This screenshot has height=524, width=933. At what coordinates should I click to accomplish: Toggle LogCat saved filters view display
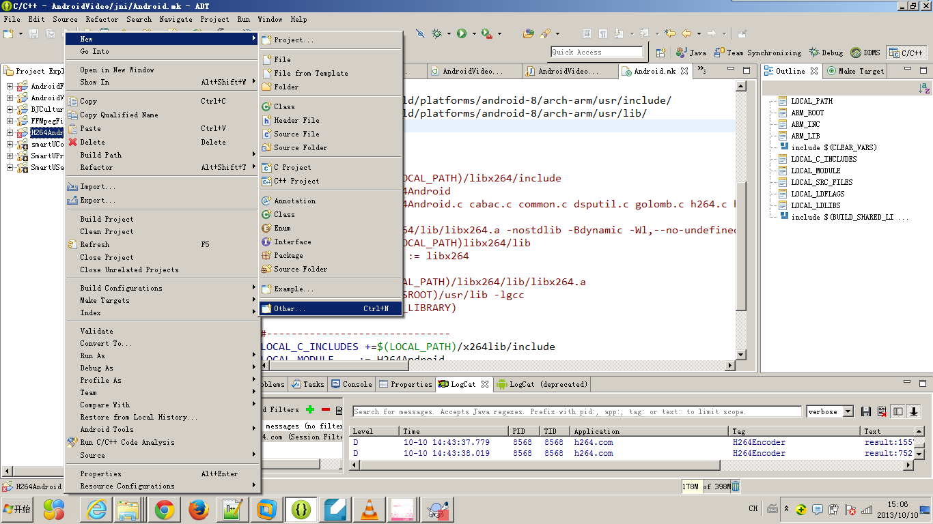click(x=898, y=411)
